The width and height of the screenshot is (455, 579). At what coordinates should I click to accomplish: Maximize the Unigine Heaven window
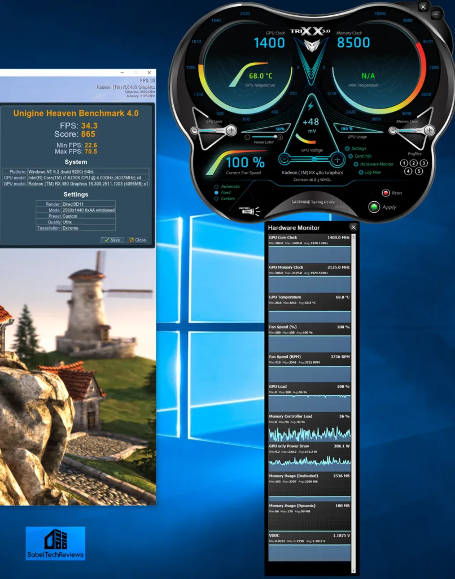135,73
